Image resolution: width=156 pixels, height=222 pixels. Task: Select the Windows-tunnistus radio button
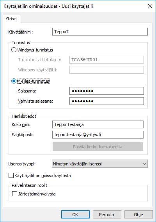point(14,50)
